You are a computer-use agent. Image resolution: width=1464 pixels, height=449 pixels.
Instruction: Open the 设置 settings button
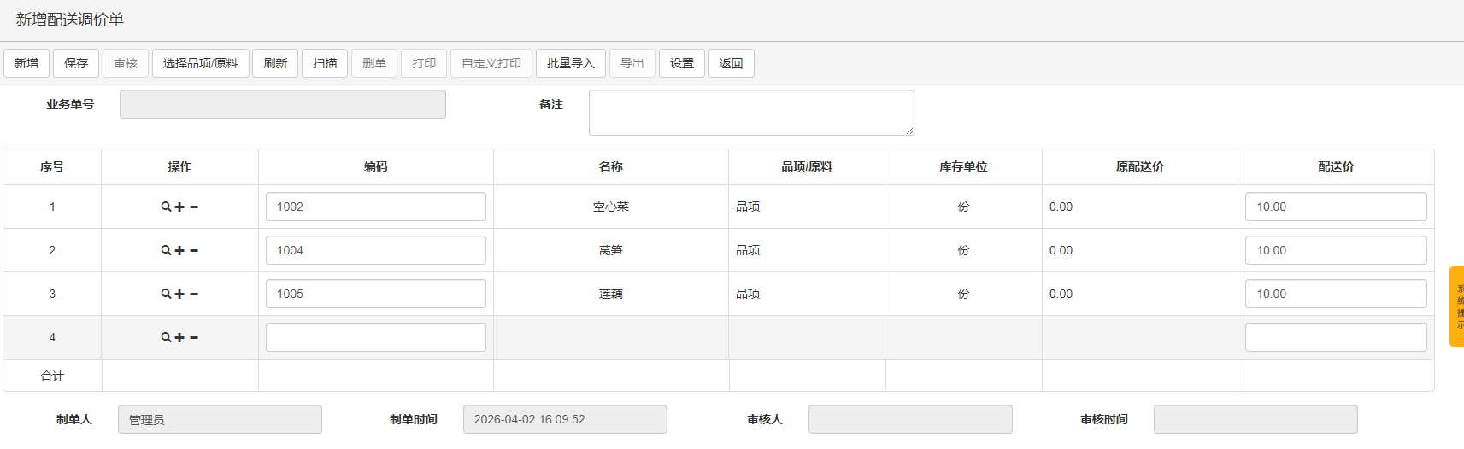(x=682, y=63)
